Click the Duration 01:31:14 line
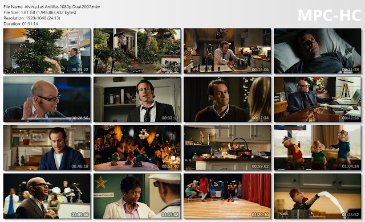Image resolution: width=365 pixels, height=222 pixels. click(21, 24)
